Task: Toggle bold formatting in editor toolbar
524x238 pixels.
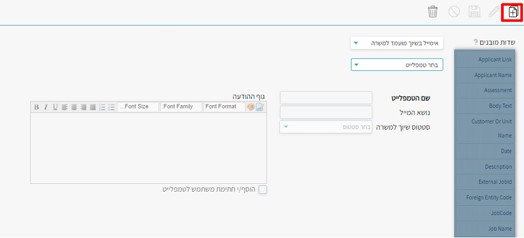Action: [36, 107]
